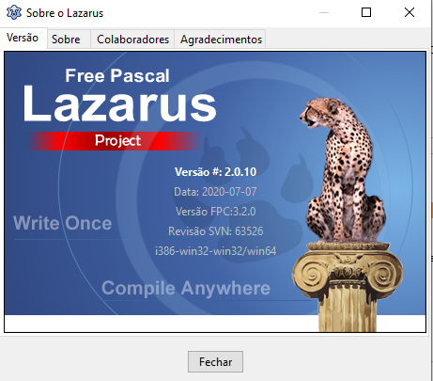
Task: Click the i386-win32-win32/win64 platform text
Action: [215, 251]
